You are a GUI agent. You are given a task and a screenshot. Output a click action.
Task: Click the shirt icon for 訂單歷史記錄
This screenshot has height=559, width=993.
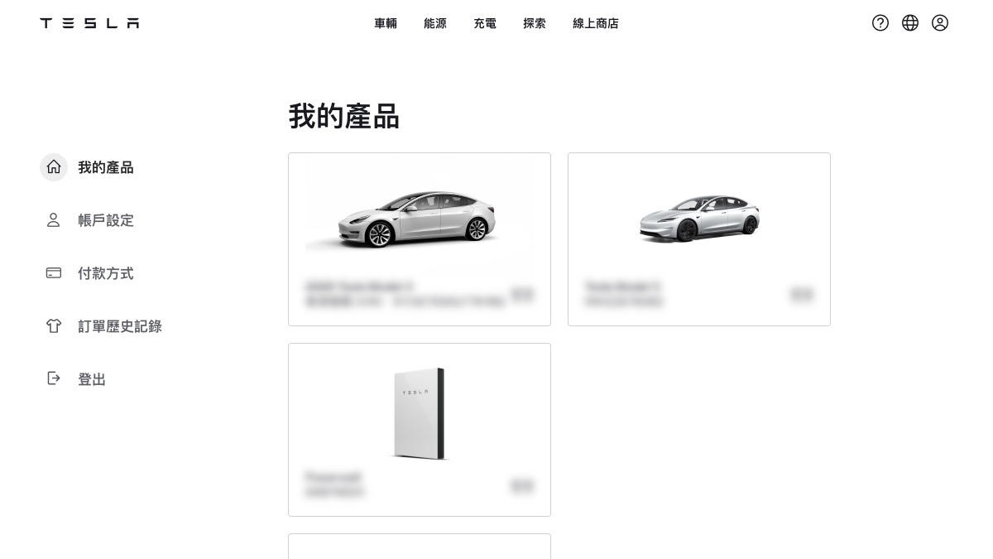[54, 326]
